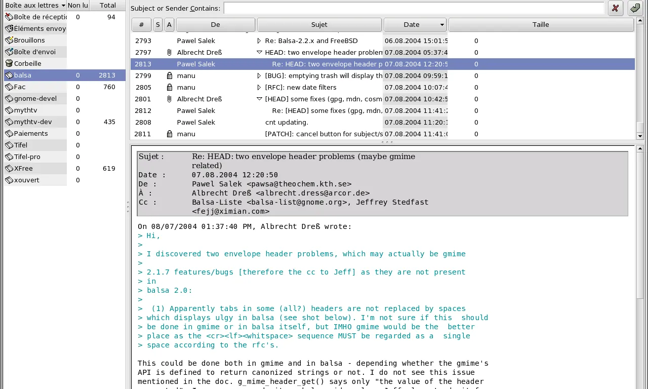Image resolution: width=648 pixels, height=389 pixels.
Task: Open the mythtv-dev mailbox icon
Action: pos(9,122)
